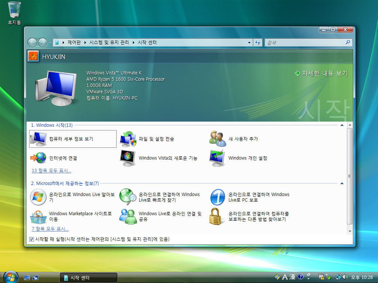Viewport: 378px width, 283px height.
Task: Open the address bar history dropdown
Action: (249, 43)
